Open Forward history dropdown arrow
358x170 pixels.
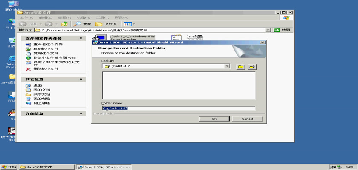(56, 24)
